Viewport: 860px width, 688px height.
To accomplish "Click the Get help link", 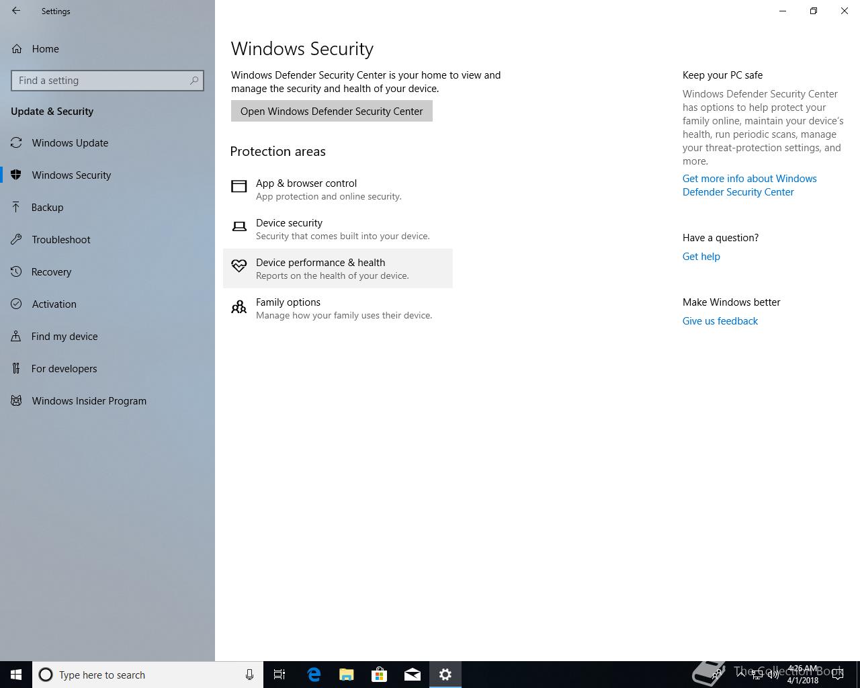I will pos(701,256).
